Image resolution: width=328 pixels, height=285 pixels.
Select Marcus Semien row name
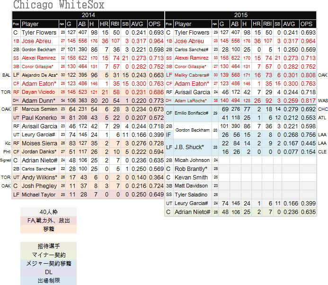39,109
